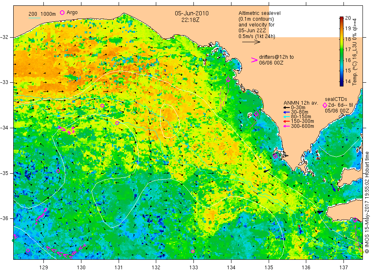Click the '200 1000m' depth label
Image resolution: width=372 pixels, height=273 pixels.
42,14
